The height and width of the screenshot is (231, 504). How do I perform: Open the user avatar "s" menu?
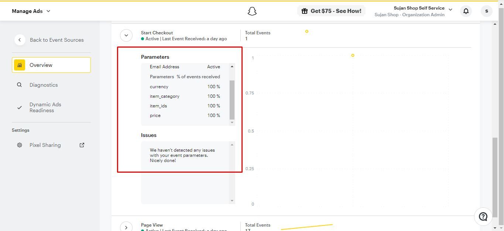tap(487, 11)
